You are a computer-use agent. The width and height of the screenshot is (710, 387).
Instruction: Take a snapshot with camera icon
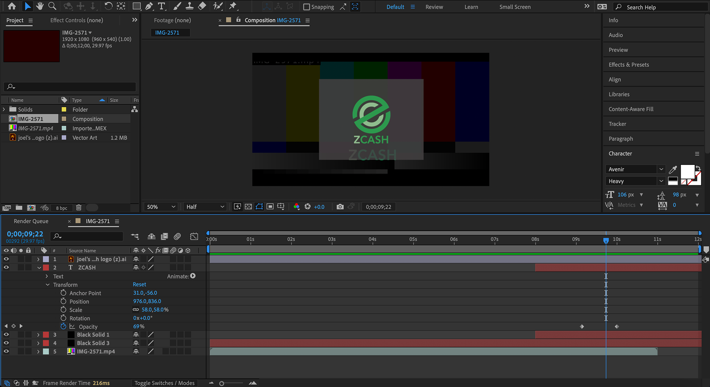click(x=340, y=207)
